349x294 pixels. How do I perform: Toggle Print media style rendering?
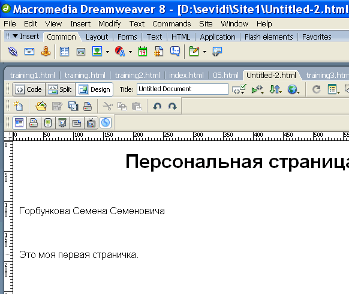click(34, 123)
